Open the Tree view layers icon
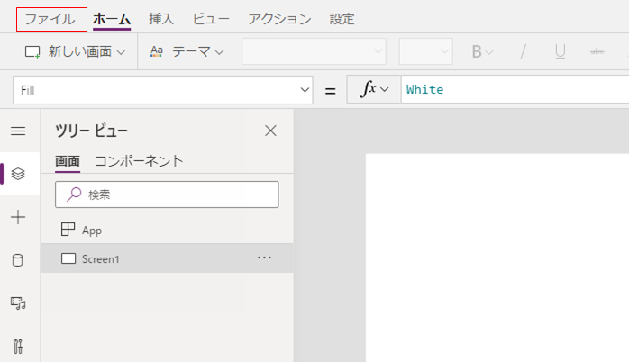The height and width of the screenshot is (362, 629). tap(18, 174)
